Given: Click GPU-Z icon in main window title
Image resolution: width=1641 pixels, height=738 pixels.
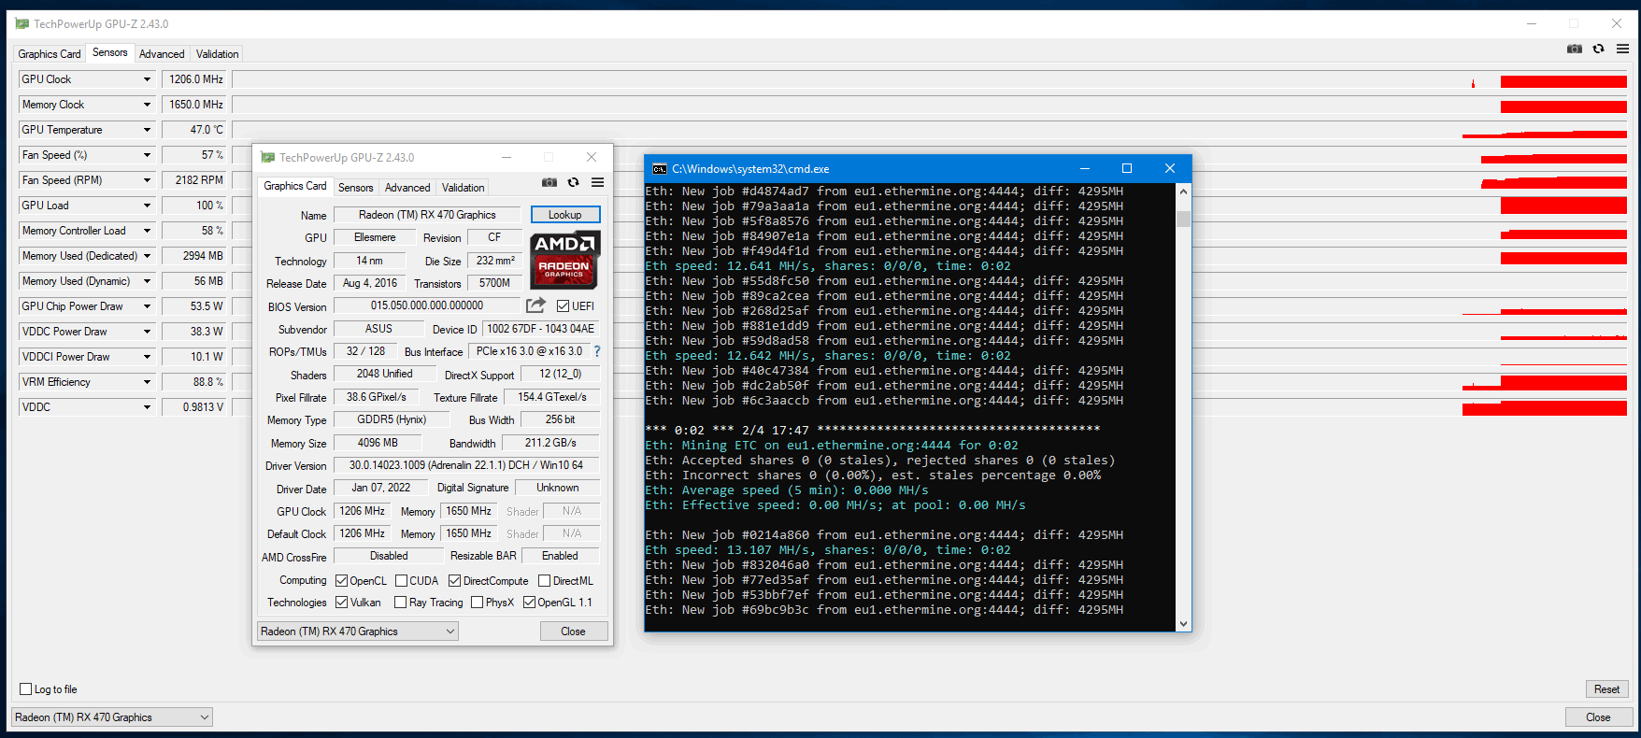Looking at the screenshot, I should point(22,24).
